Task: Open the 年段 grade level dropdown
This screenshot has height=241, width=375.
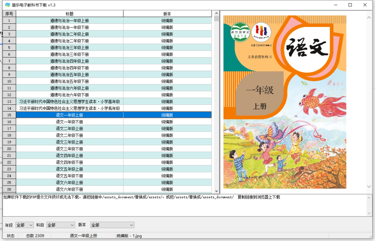Action: click(24, 225)
